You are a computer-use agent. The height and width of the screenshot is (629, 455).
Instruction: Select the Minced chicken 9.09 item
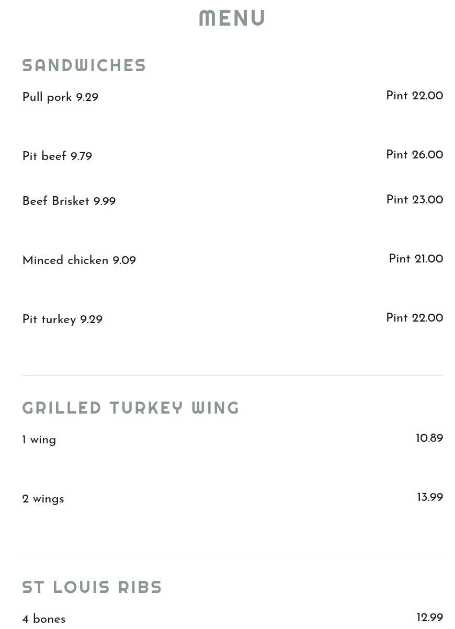tap(79, 261)
